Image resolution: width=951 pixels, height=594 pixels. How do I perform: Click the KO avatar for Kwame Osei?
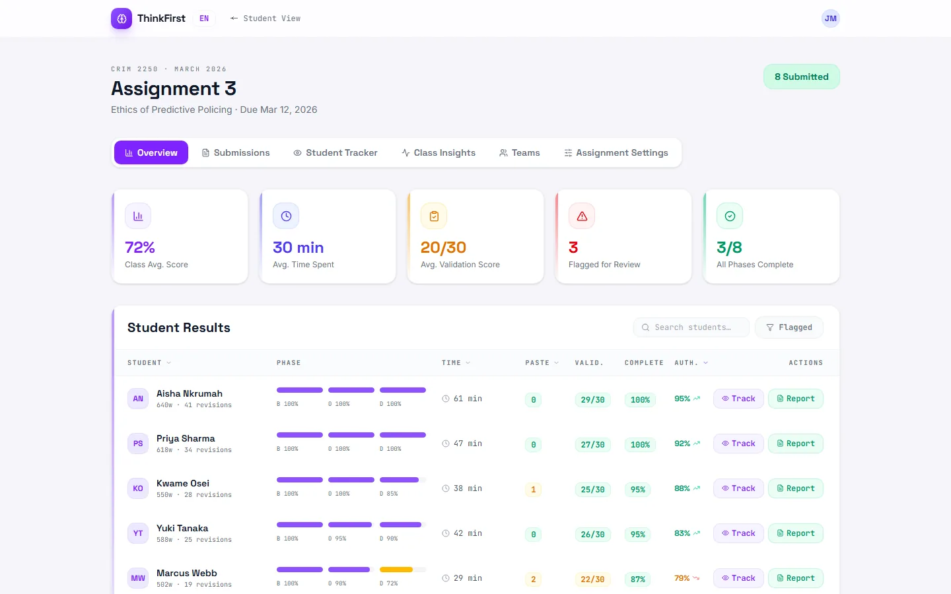click(x=138, y=488)
